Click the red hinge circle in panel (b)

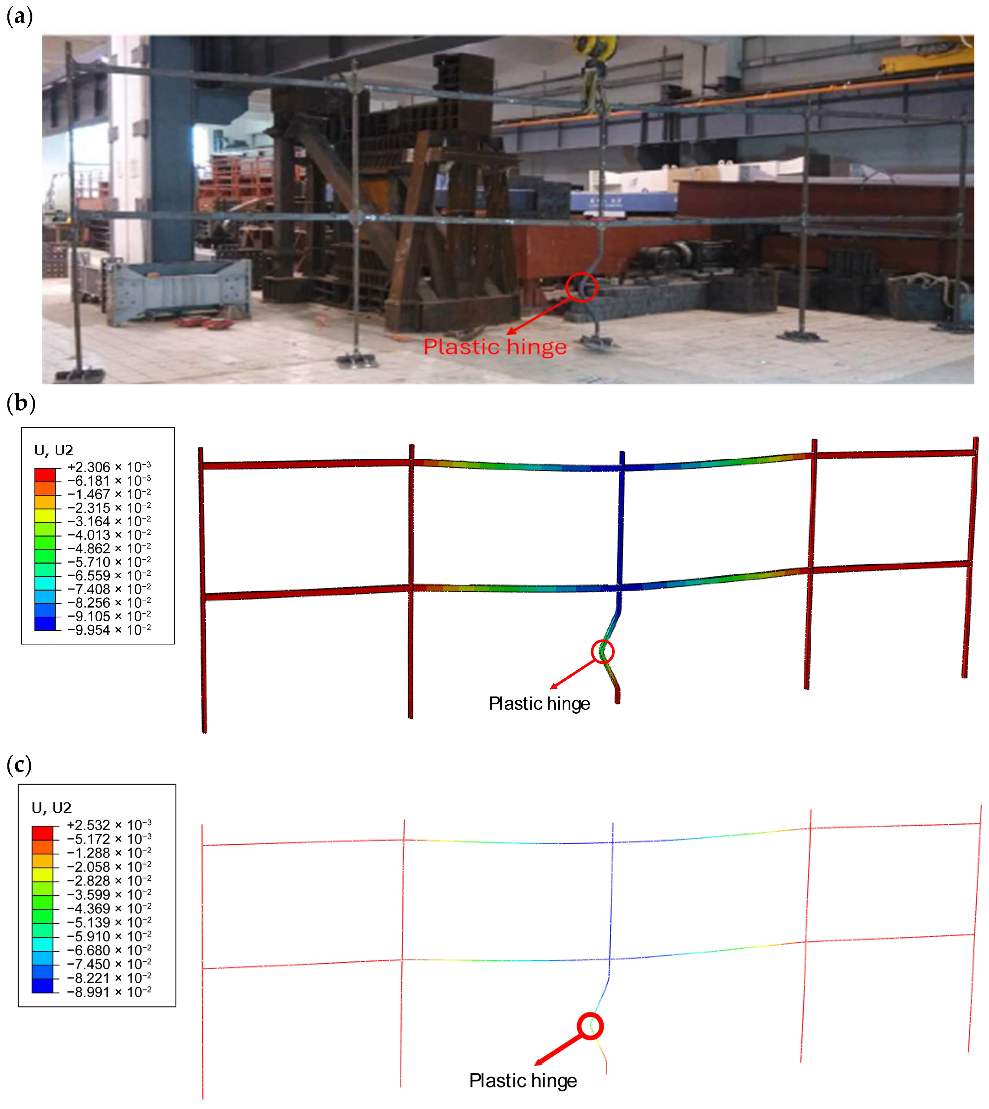(x=602, y=651)
